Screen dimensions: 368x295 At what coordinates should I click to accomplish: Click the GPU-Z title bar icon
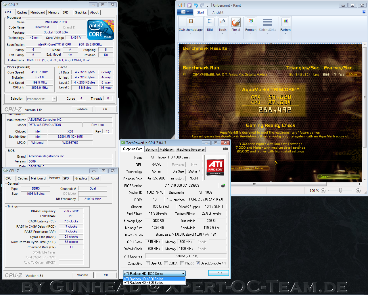tap(123, 143)
